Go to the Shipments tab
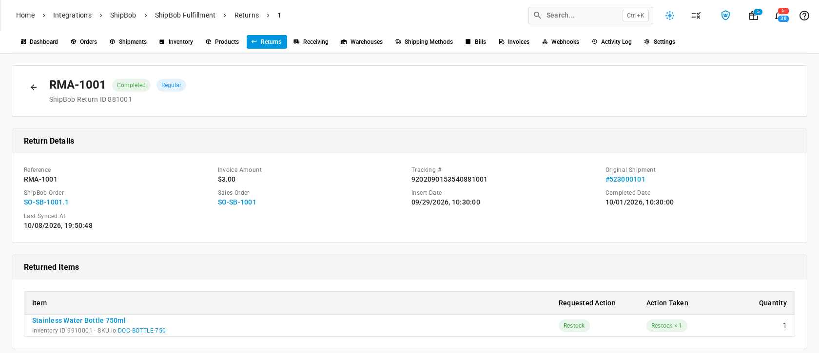The height and width of the screenshot is (353, 819). point(128,42)
